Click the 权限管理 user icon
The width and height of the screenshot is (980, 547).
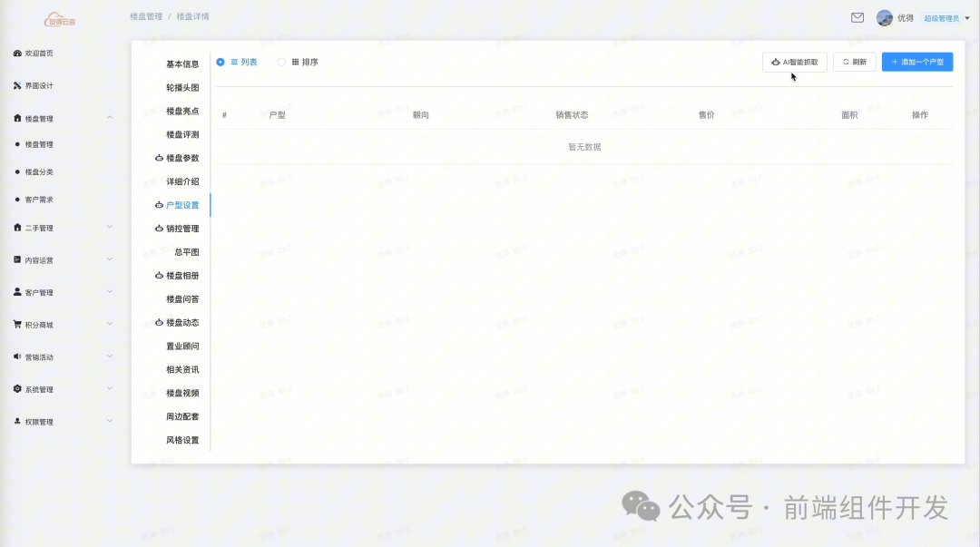(17, 421)
